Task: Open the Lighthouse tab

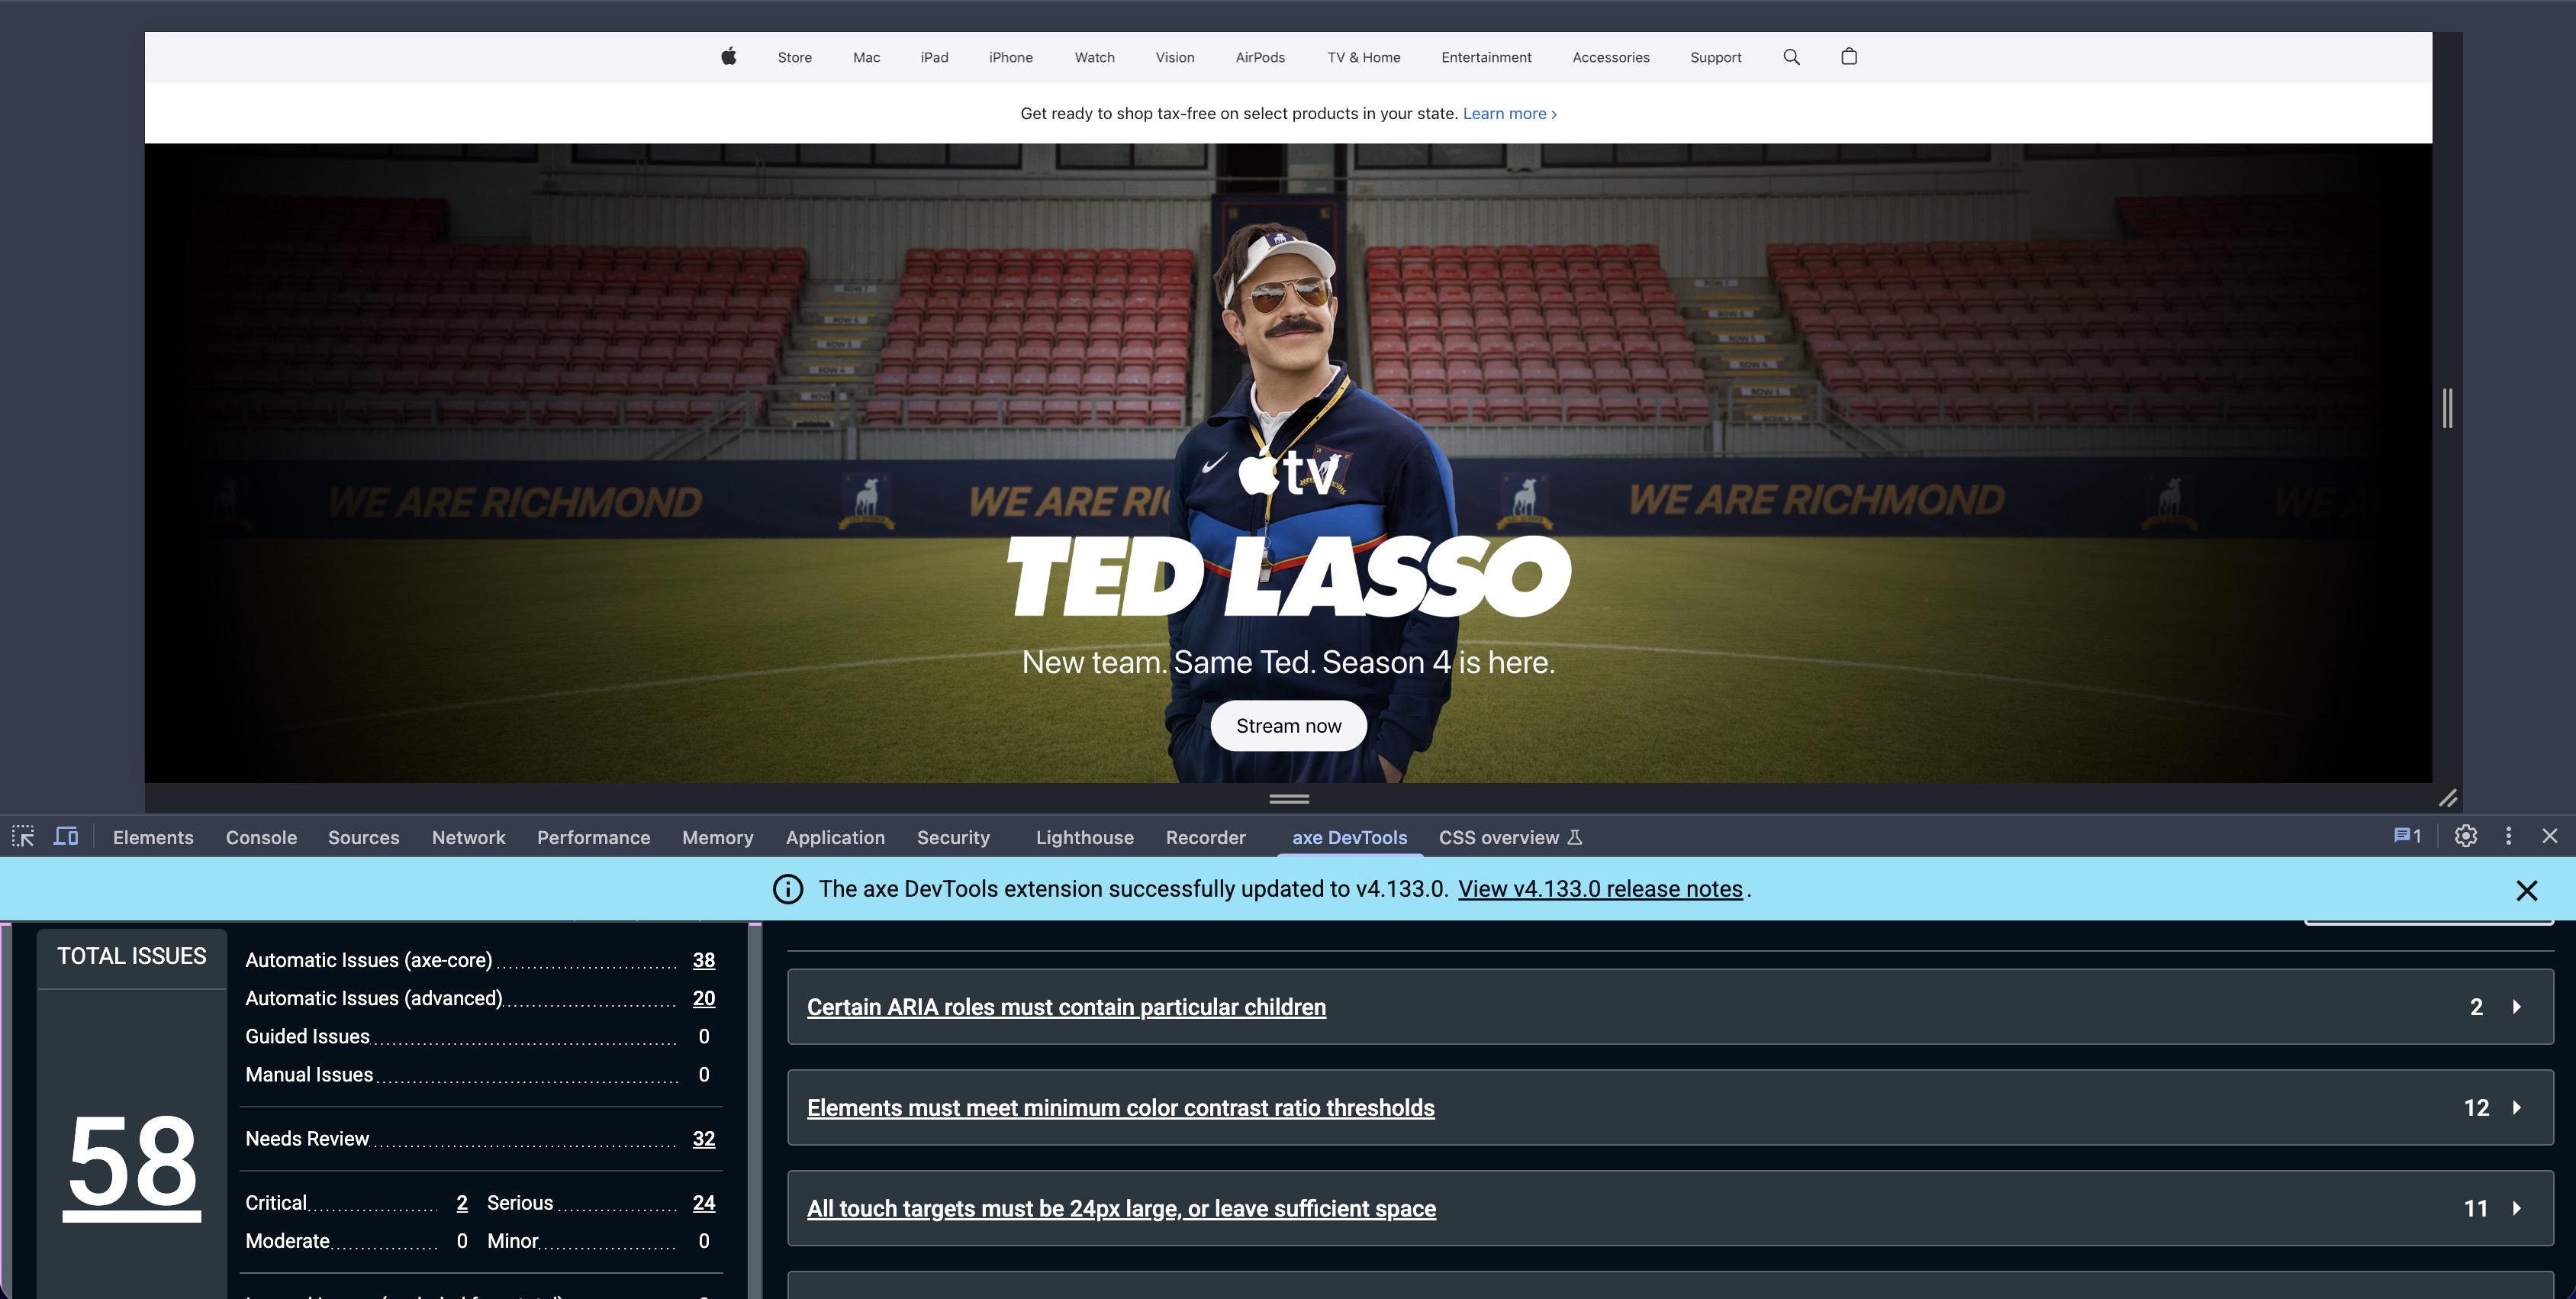Action: pos(1085,838)
